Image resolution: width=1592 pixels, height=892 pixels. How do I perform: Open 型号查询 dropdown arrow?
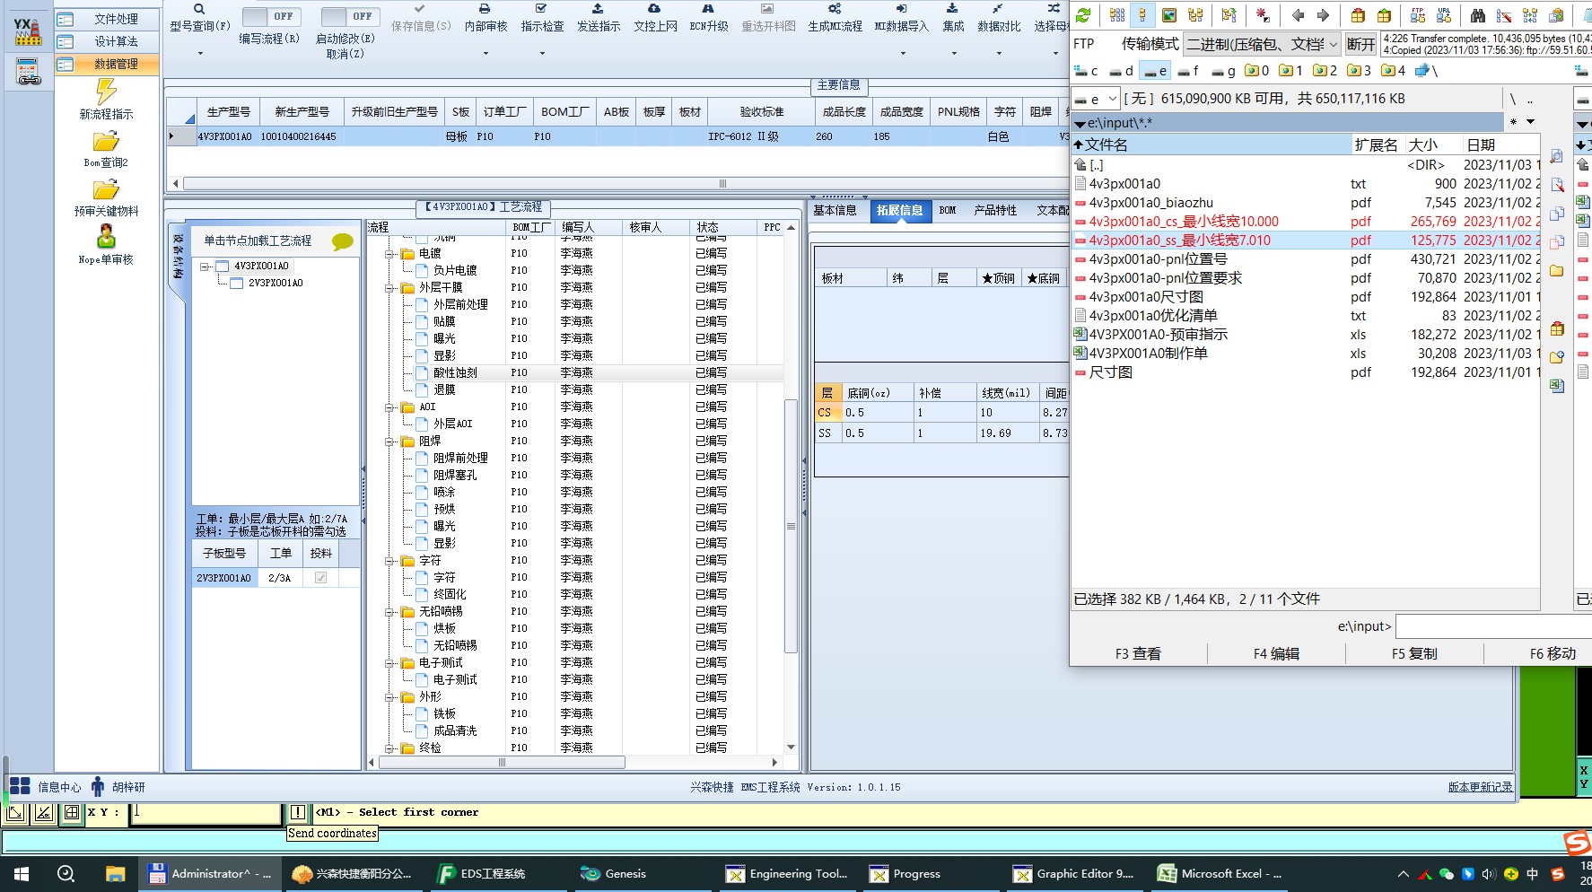click(200, 53)
